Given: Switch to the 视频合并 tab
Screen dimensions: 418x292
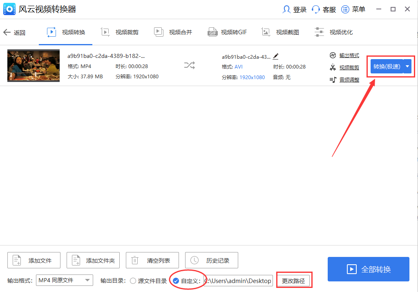Looking at the screenshot, I should pos(173,32).
